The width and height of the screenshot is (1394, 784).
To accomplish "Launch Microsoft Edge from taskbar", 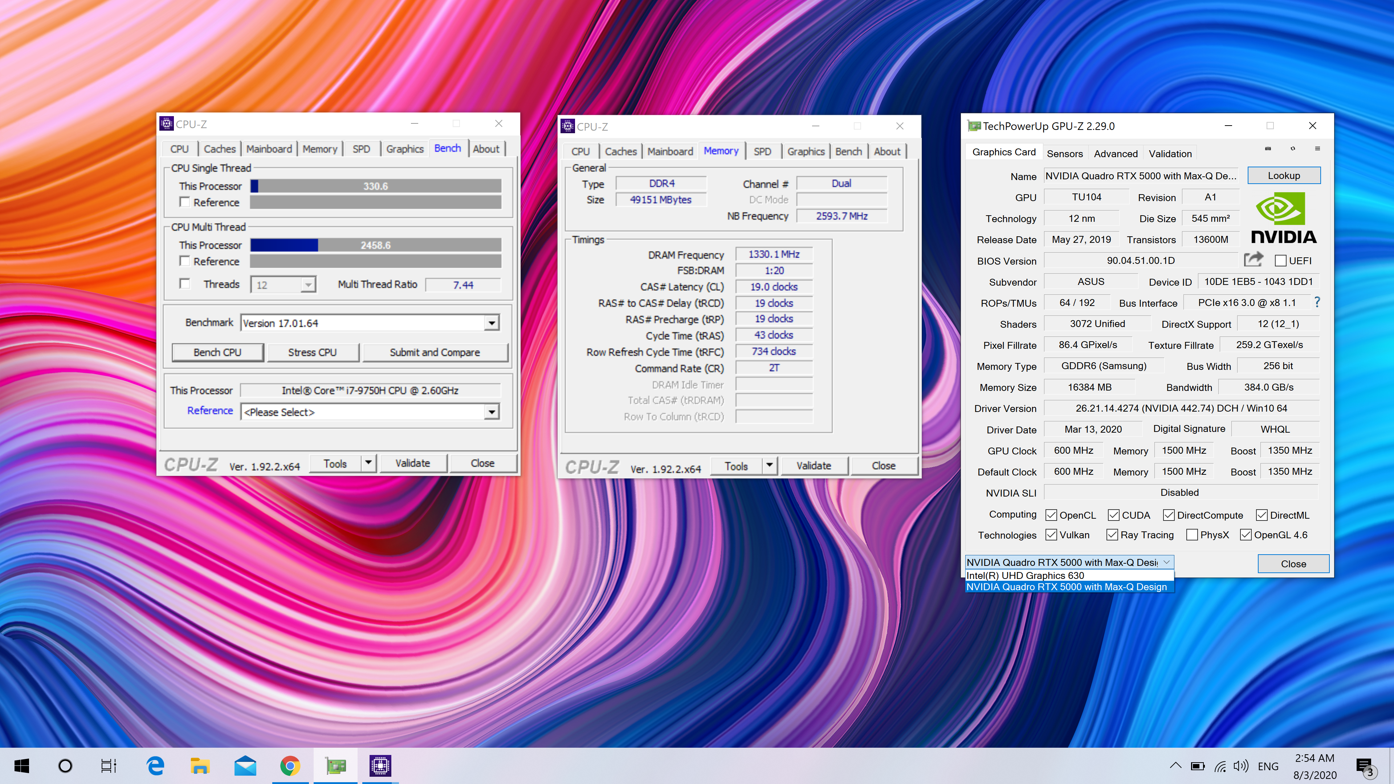I will pyautogui.click(x=155, y=765).
